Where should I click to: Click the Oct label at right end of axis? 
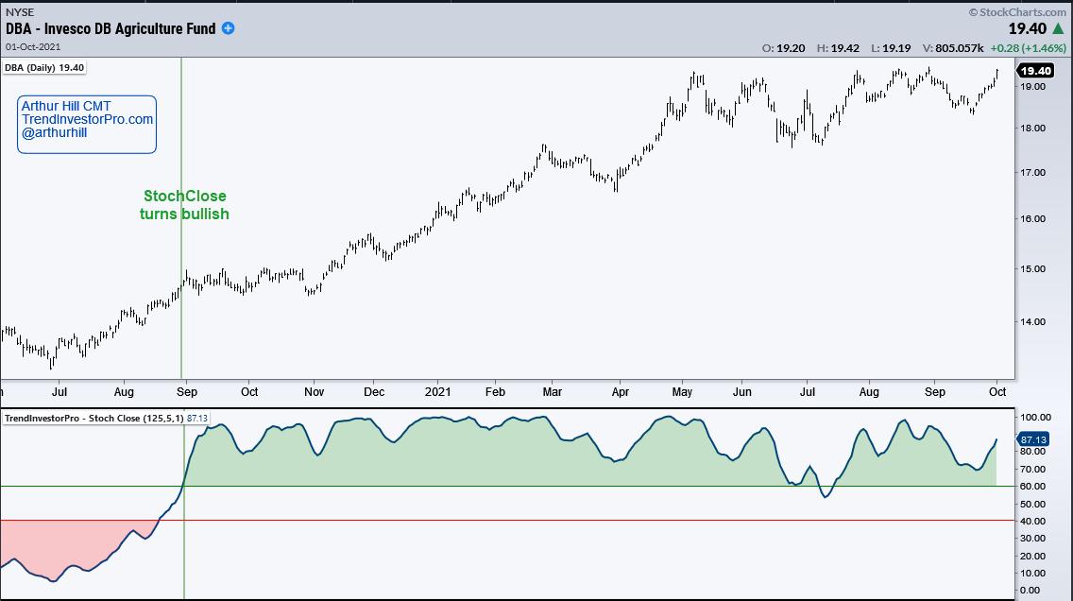pyautogui.click(x=997, y=391)
